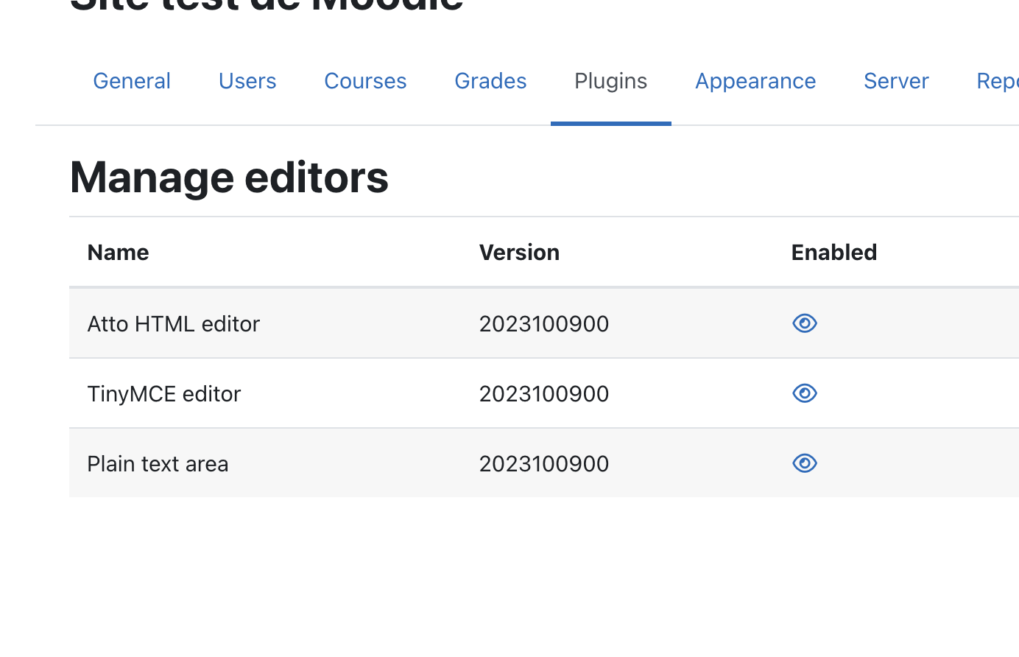Click version 2023100900 in Plain text row
The height and width of the screenshot is (657, 1019).
(544, 464)
